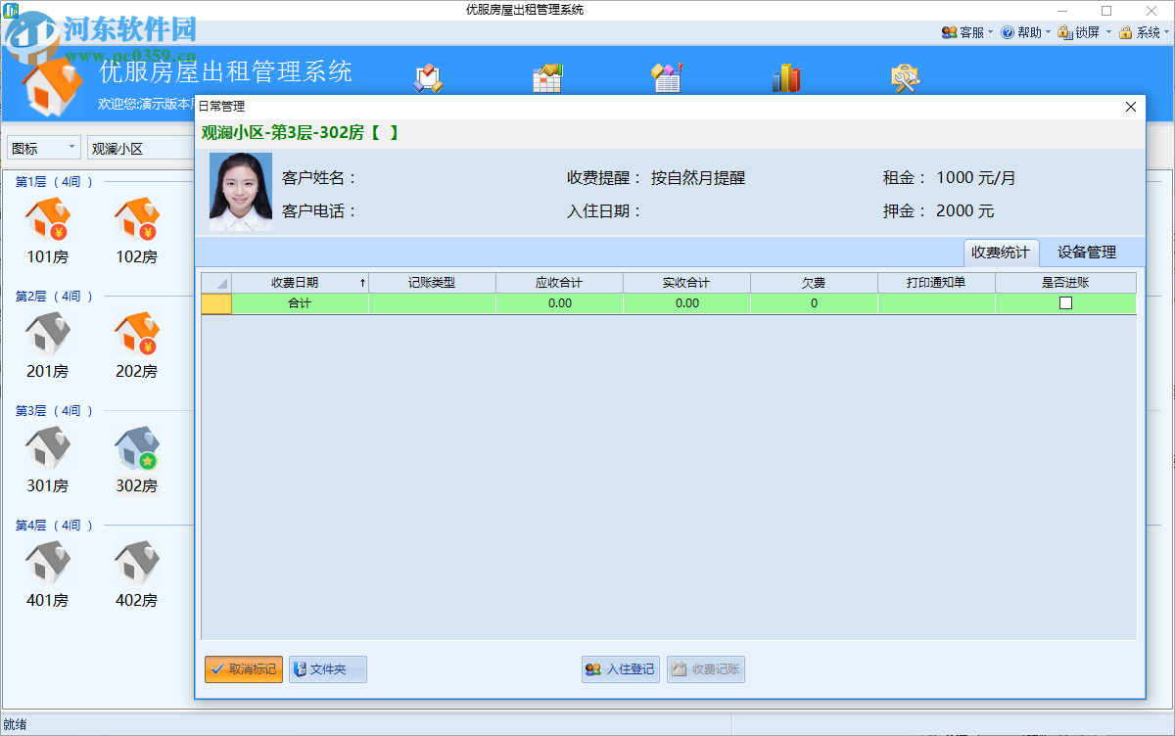Select room 302房 house icon
This screenshot has width=1175, height=736.
coord(136,449)
